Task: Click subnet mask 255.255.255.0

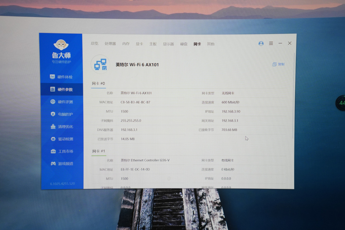Action: click(x=131, y=121)
